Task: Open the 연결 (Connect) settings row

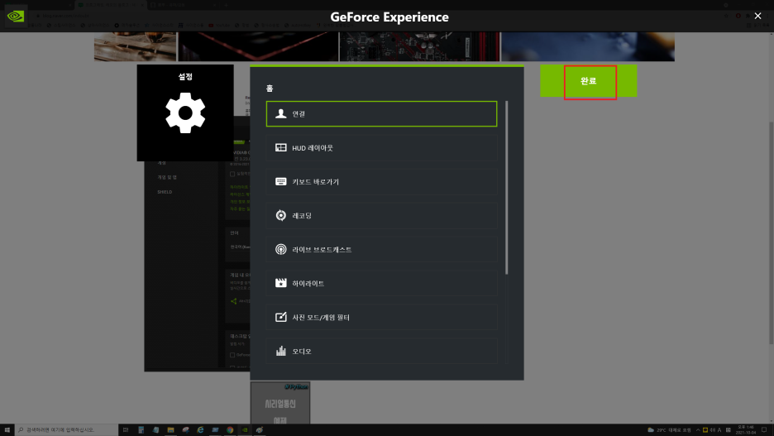Action: point(381,113)
